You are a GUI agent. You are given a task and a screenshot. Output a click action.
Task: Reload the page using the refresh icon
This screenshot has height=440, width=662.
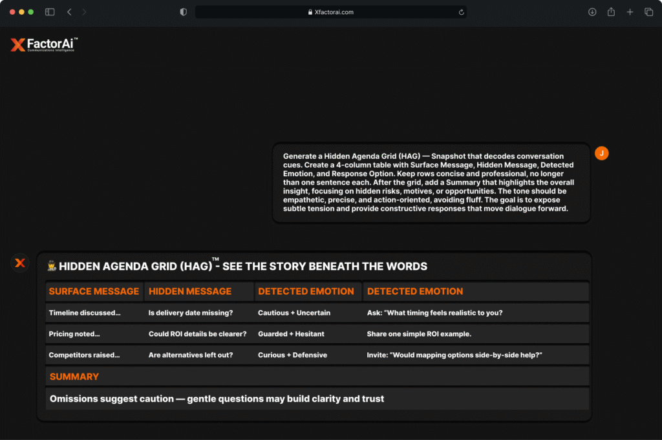point(461,12)
